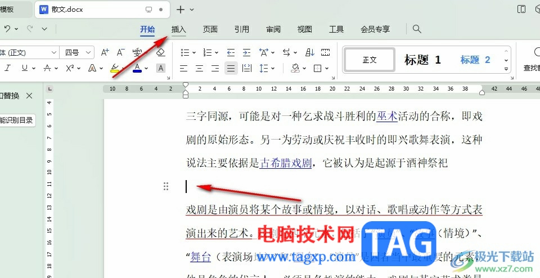Follow the 古希腊戏剧 hyperlink
This screenshot has width=540, height=278.
pyautogui.click(x=286, y=163)
